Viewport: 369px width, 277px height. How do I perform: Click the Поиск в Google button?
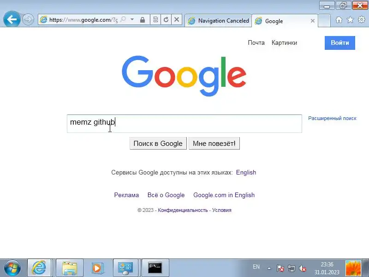pos(158,144)
